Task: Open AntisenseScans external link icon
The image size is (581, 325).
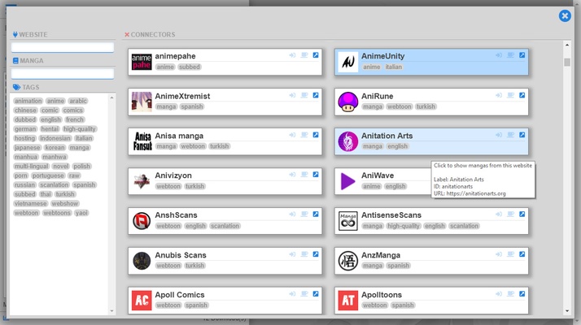Action: pyautogui.click(x=522, y=214)
